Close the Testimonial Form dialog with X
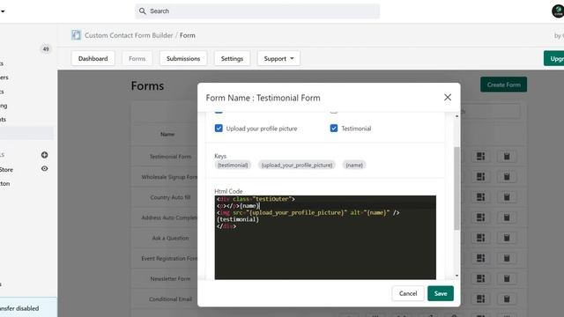 (448, 98)
